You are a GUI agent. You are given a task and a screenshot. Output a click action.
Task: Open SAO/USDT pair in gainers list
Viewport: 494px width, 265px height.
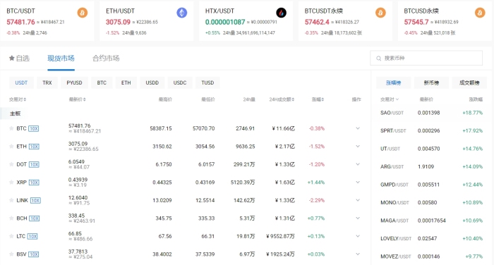[392, 113]
